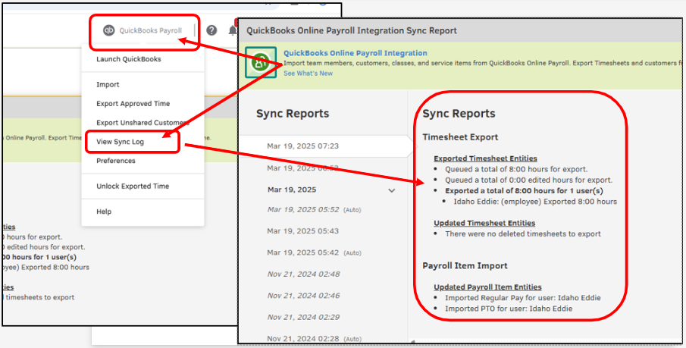Viewport: 686px width, 348px height.
Task: Open Preferences from the menu
Action: [115, 161]
